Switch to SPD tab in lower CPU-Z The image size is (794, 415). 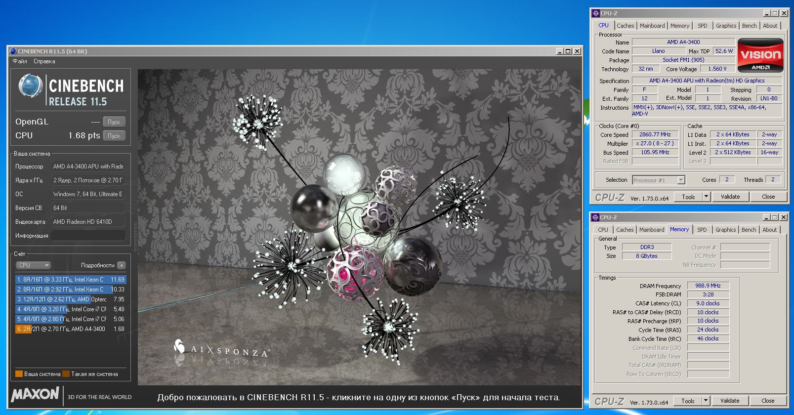[x=702, y=230]
